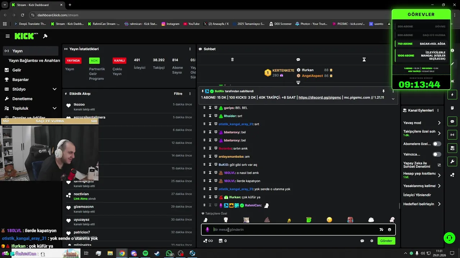Viewport: 460px width, 258px height.
Task: Open Yasaklanmış kelimeler arrow
Action: pos(439,186)
